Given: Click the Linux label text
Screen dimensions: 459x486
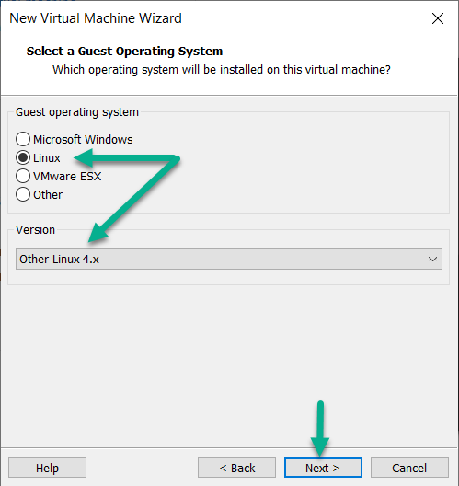Looking at the screenshot, I should (x=47, y=158).
